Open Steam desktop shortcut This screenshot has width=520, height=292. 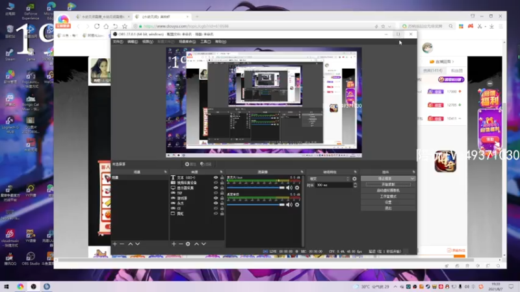pyautogui.click(x=10, y=55)
